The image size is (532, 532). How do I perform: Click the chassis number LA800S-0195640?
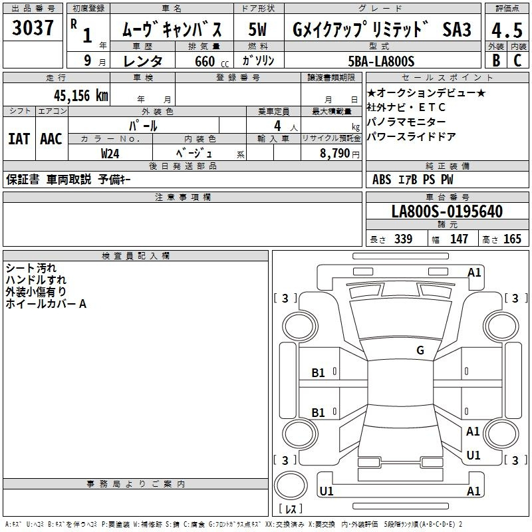[x=447, y=212]
